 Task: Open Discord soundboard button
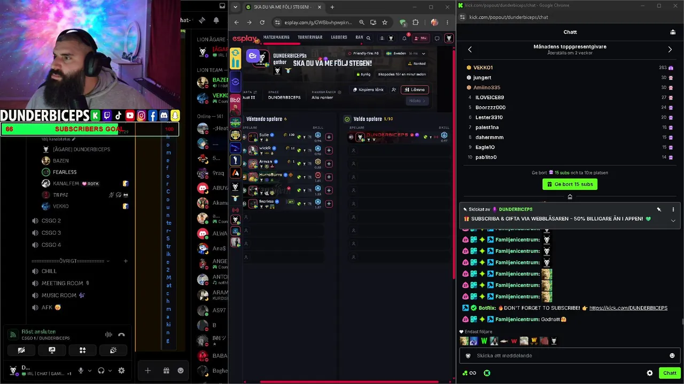click(x=113, y=350)
